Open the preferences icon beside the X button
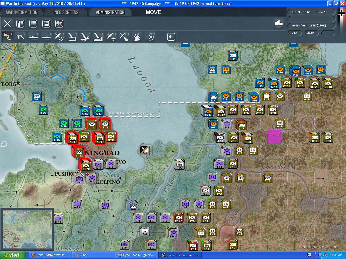 [x=20, y=23]
